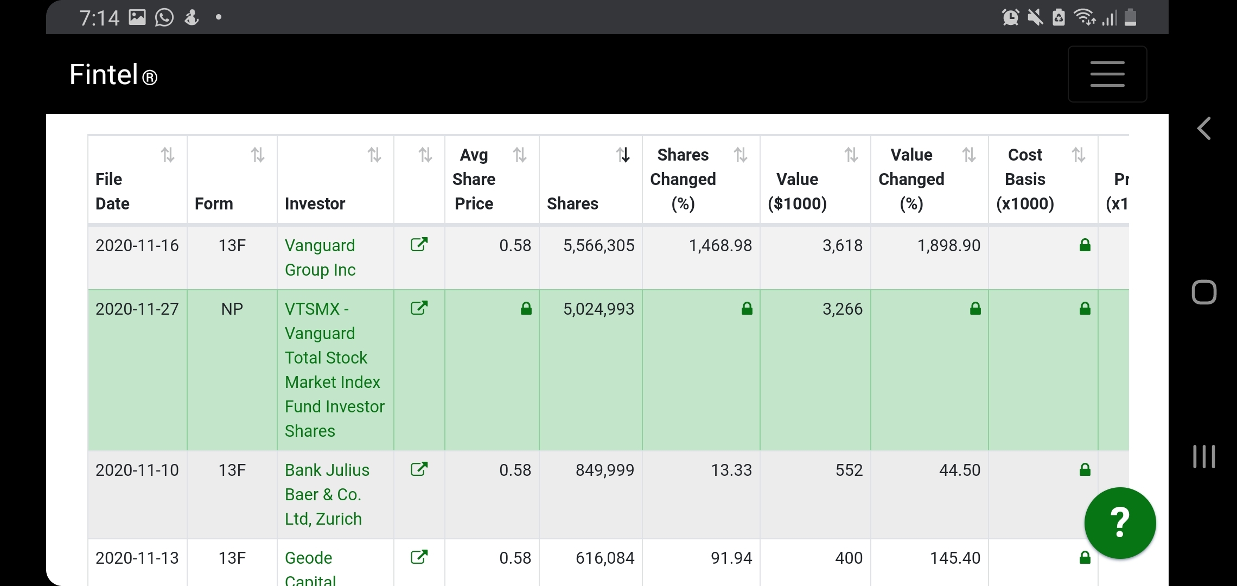Tap the Android back navigation arrow
1237x586 pixels.
coord(1204,129)
